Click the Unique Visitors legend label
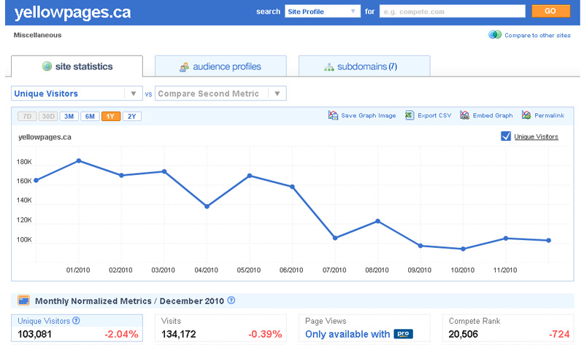This screenshot has width=584, height=345. (536, 136)
